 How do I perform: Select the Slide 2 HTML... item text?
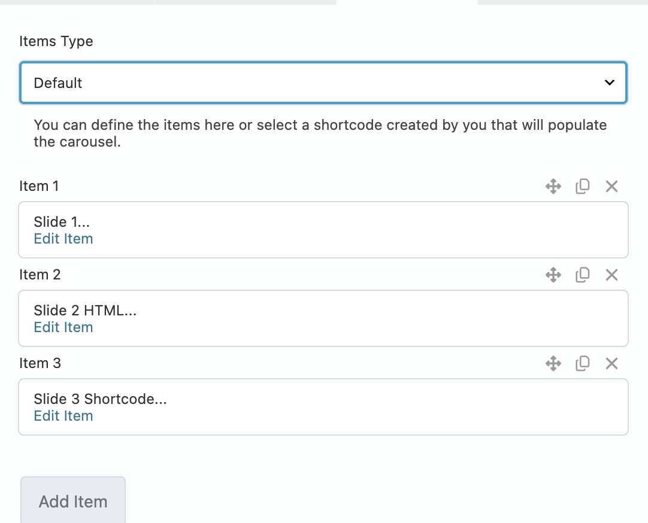(x=85, y=311)
